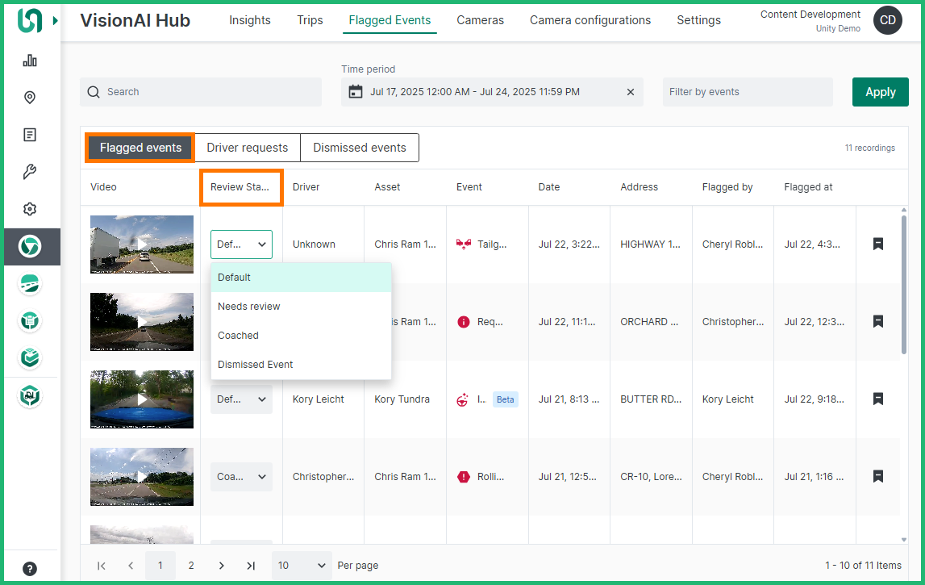Click the gear icon in left sidebar
925x585 pixels.
30,209
